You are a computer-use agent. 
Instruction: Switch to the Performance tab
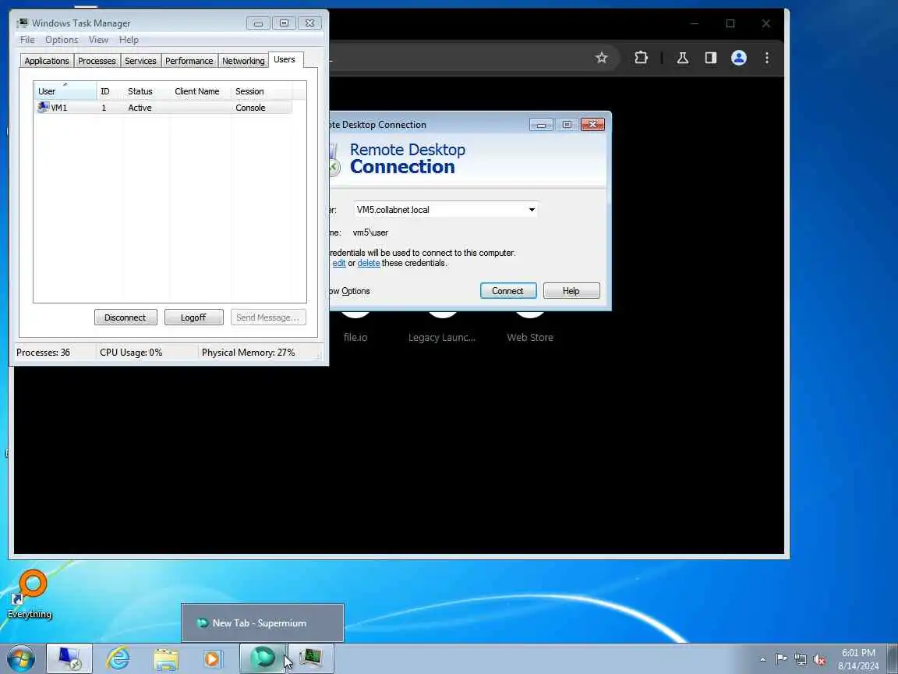189,61
